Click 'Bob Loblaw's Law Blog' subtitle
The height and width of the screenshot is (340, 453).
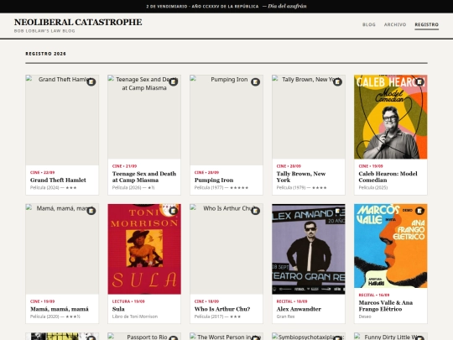(x=44, y=31)
